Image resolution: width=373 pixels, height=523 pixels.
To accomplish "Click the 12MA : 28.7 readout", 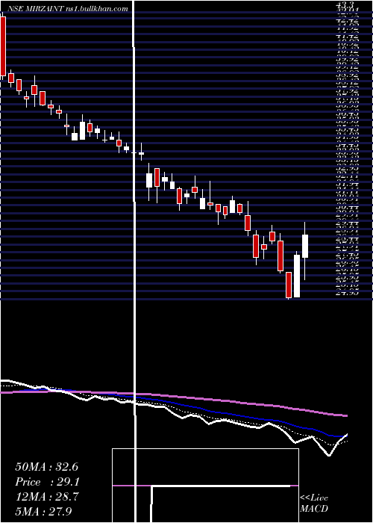I will pyautogui.click(x=46, y=497).
